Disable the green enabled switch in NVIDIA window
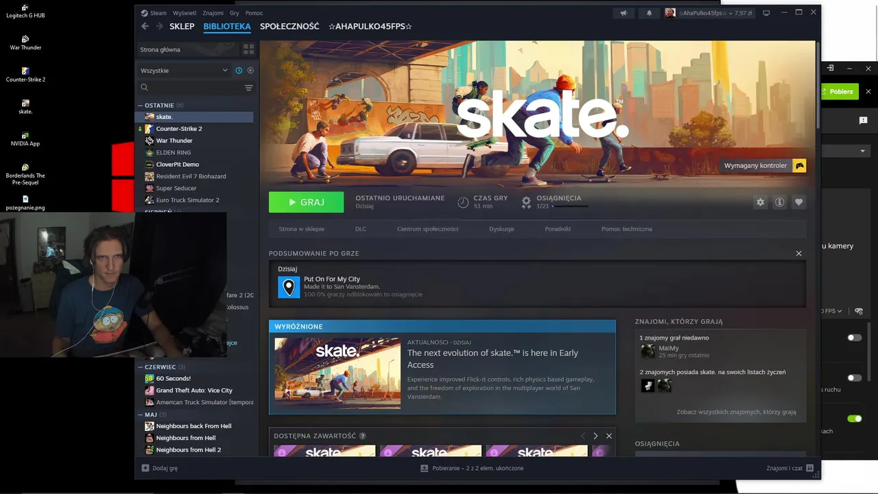The height and width of the screenshot is (494, 878). [854, 418]
